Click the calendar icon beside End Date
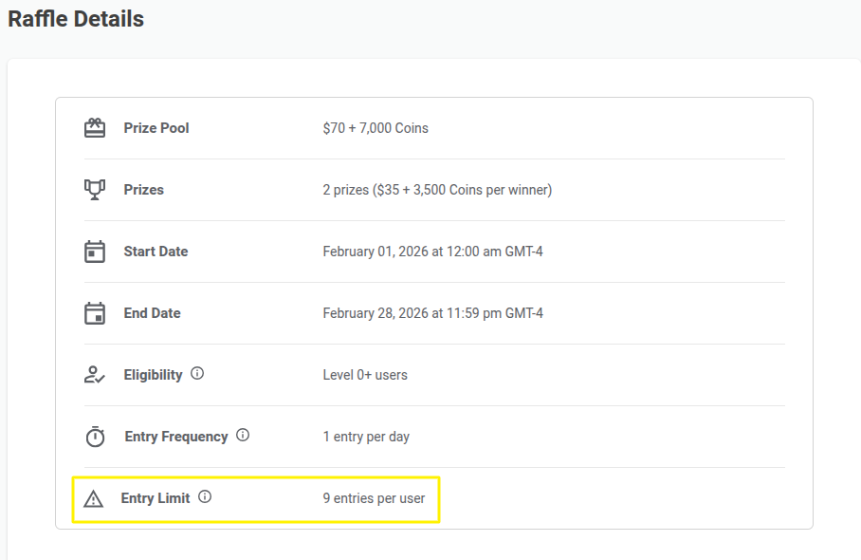Screen dimensions: 861x560 click(94, 312)
